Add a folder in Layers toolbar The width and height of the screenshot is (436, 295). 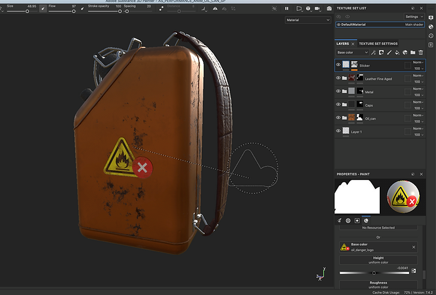pyautogui.click(x=413, y=52)
